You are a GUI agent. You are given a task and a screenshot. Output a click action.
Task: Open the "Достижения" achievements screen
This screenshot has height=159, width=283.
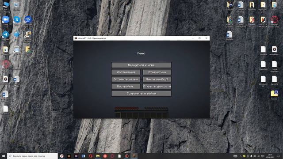coord(126,72)
